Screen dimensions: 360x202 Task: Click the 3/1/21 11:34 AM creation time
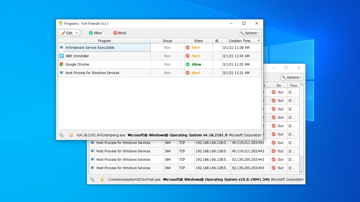pyautogui.click(x=236, y=56)
